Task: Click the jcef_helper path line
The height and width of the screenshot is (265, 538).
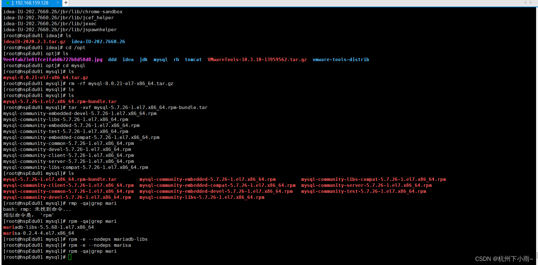Action: 58,18
